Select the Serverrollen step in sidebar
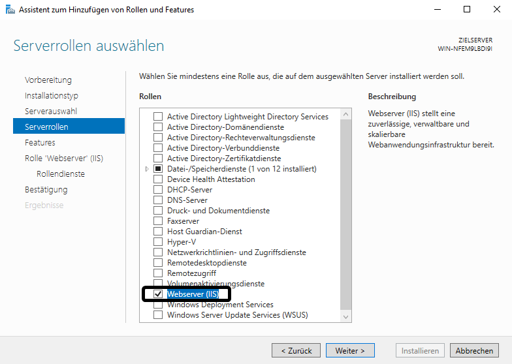Viewport: 512px width, 364px height. coord(69,126)
